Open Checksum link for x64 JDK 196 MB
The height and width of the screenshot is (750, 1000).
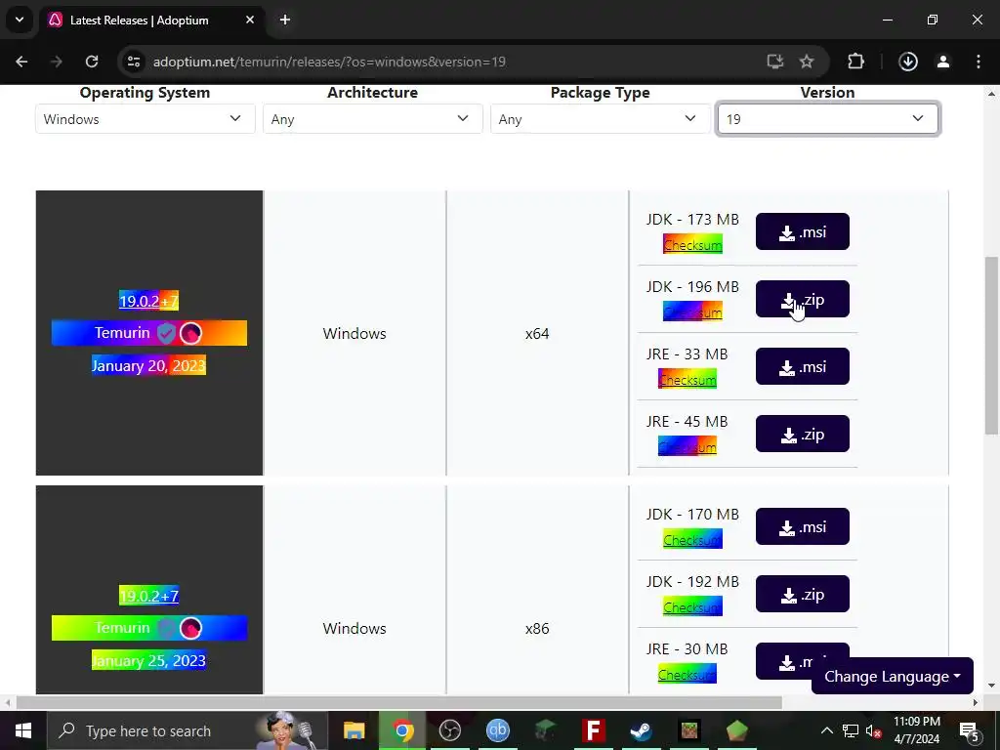[692, 312]
